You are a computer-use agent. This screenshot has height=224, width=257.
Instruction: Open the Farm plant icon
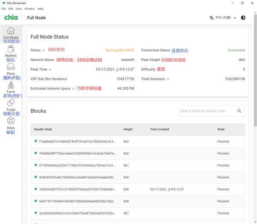pyautogui.click(x=11, y=85)
